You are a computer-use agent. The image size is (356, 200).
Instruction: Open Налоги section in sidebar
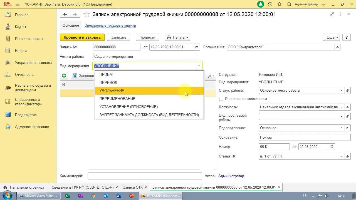[21, 51]
